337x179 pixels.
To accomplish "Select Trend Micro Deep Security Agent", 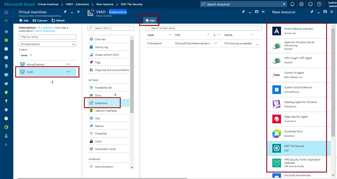I will (x=299, y=119).
